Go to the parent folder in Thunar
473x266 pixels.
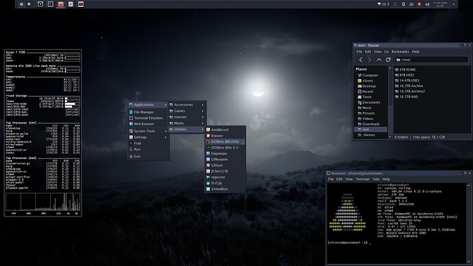379,60
